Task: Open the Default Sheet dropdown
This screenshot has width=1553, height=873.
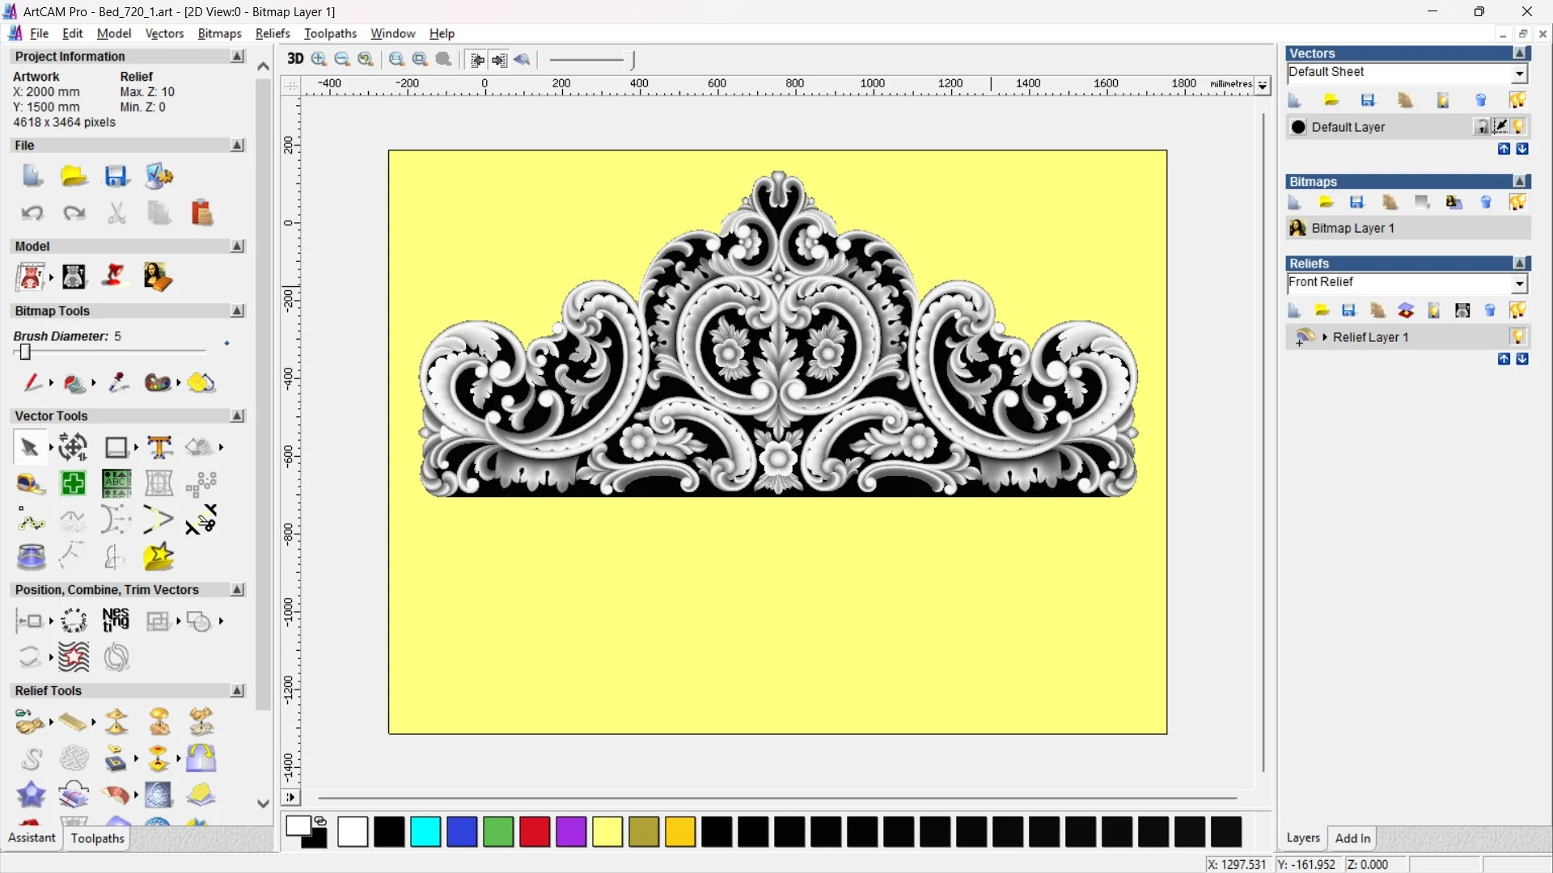Action: coord(1519,73)
